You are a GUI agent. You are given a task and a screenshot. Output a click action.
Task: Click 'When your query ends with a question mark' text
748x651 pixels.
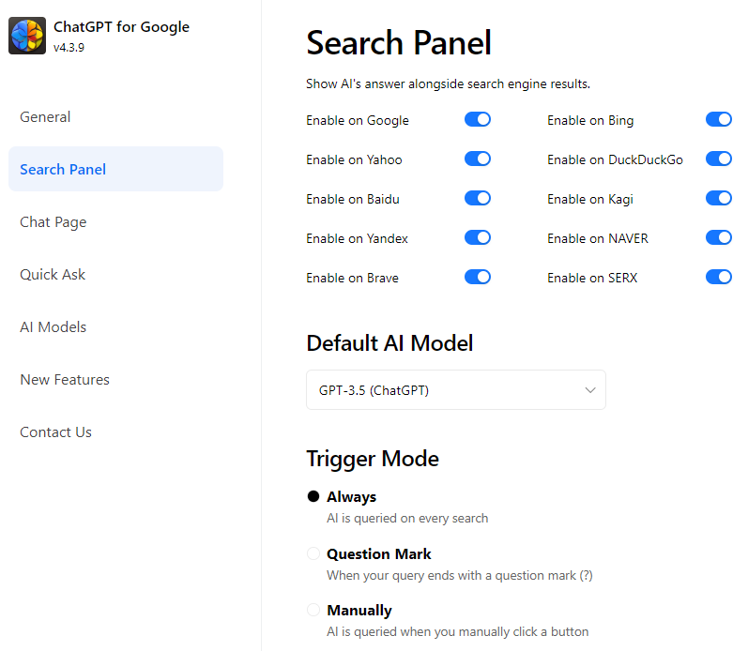coord(460,576)
